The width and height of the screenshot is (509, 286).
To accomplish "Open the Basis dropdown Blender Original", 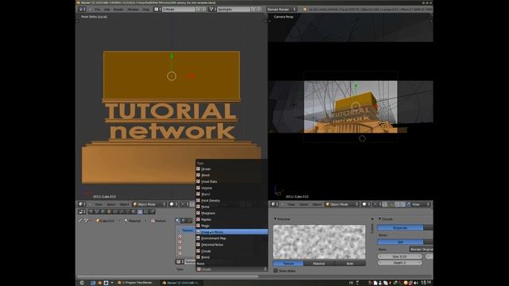I will tap(421, 249).
